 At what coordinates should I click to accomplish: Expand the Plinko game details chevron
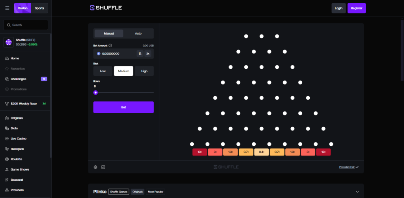(357, 192)
